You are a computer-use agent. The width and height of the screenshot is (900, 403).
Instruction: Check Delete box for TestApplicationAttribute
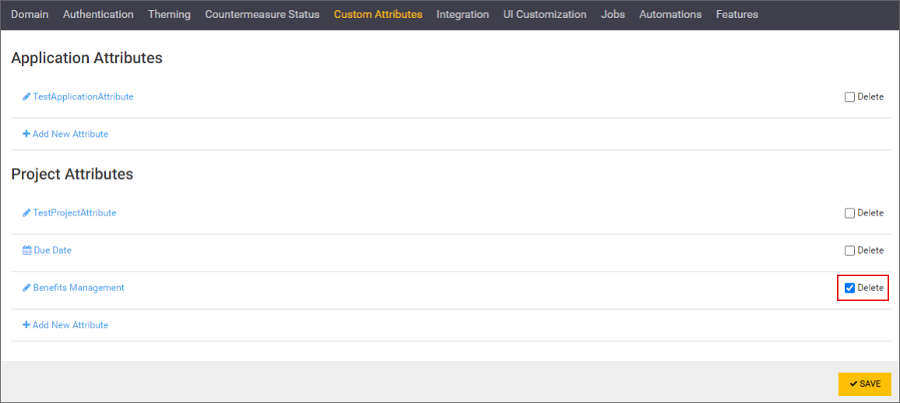tap(849, 97)
